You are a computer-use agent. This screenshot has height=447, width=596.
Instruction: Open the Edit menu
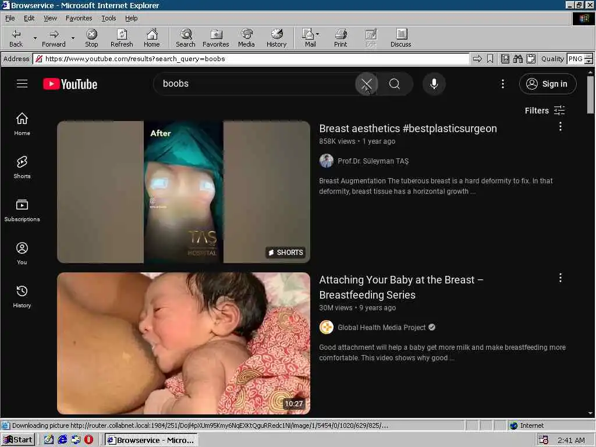click(x=29, y=18)
